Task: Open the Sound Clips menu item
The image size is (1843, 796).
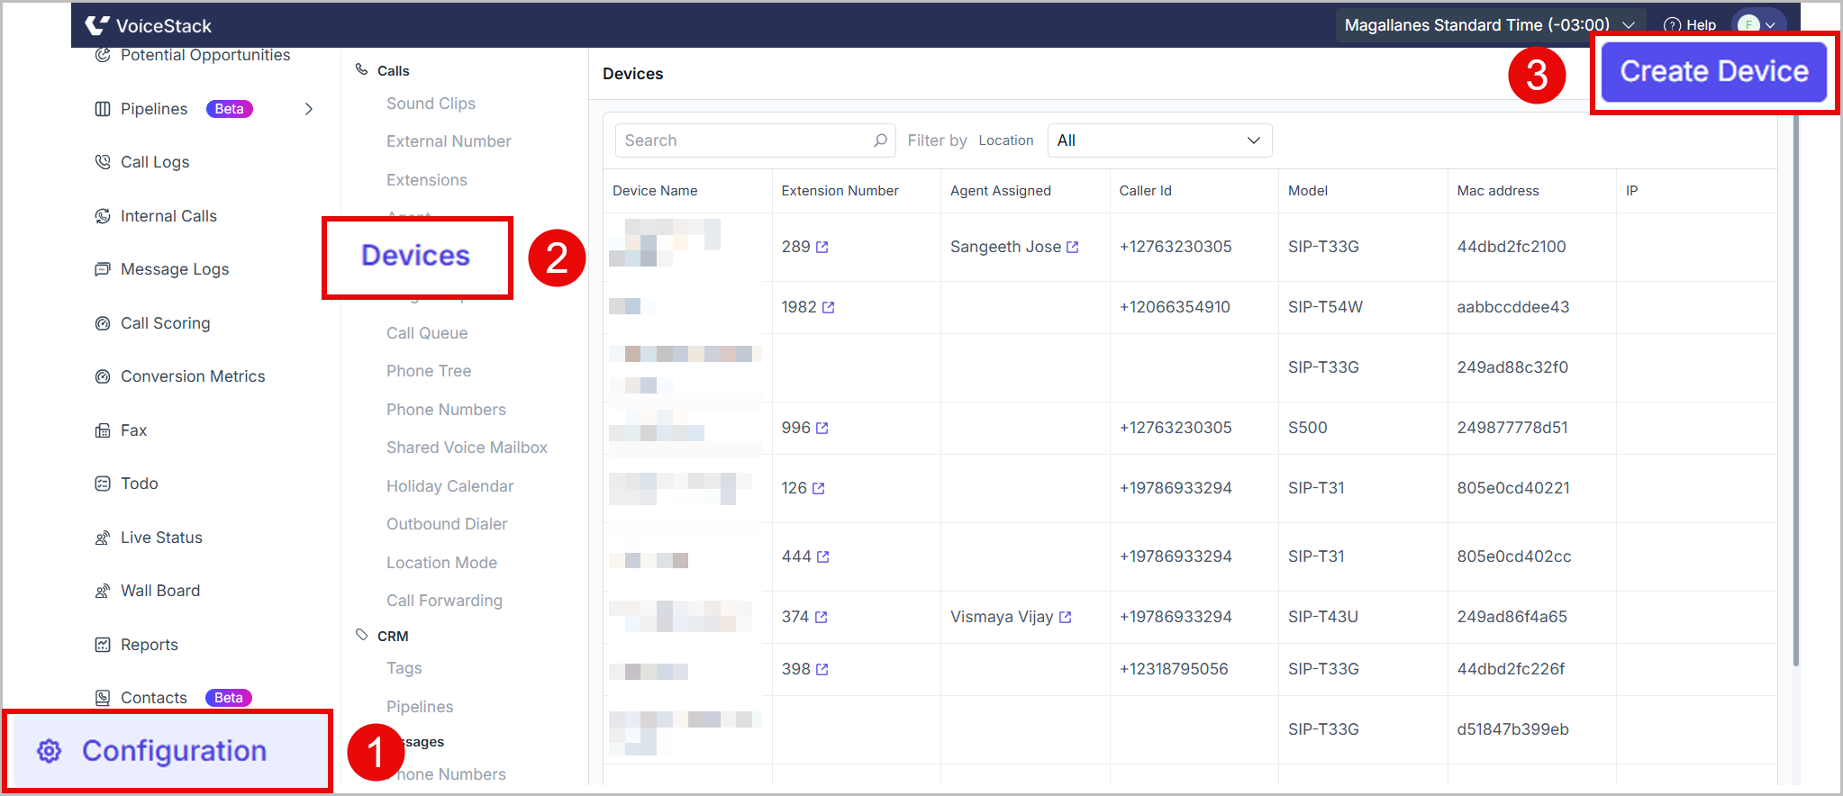Action: pyautogui.click(x=431, y=104)
